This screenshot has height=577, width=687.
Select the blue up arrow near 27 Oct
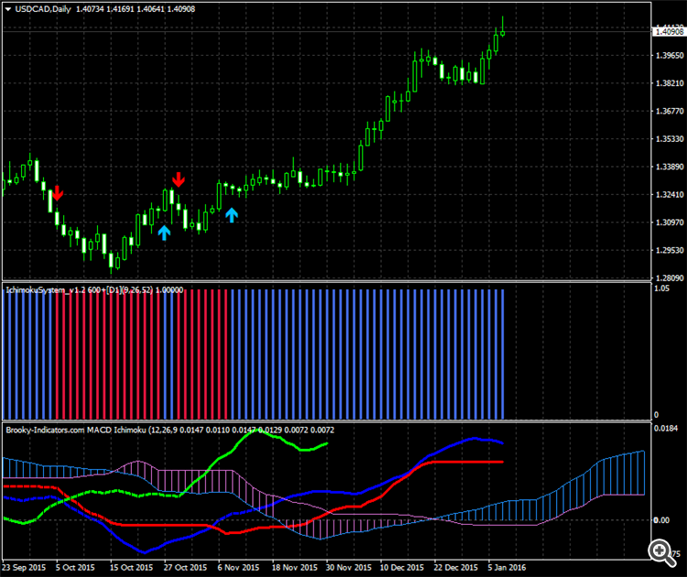point(164,233)
